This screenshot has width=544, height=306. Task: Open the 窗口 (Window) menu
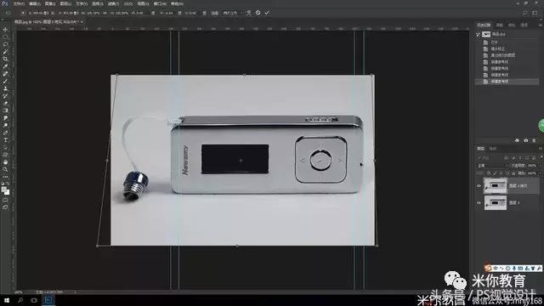(x=160, y=3)
